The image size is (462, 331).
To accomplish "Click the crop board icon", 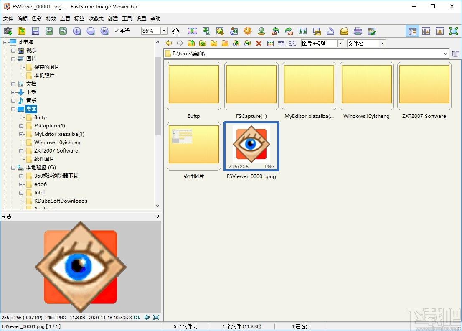I will click(x=220, y=31).
